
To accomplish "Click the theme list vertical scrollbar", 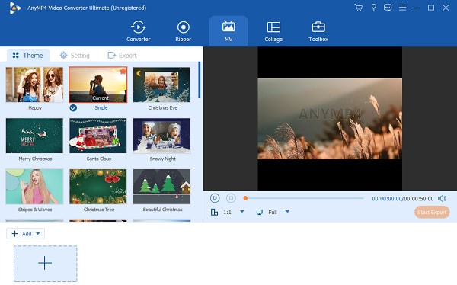I will click(x=200, y=80).
